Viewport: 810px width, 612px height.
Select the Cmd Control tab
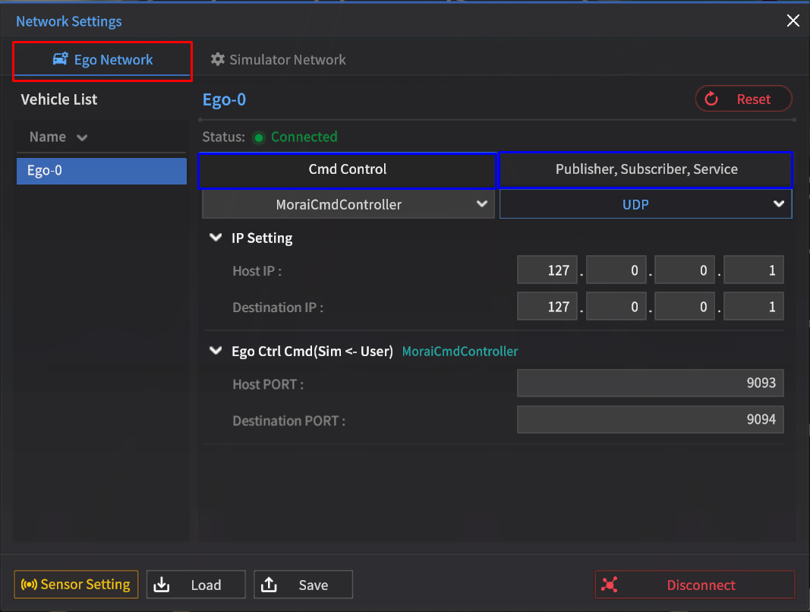tap(347, 169)
